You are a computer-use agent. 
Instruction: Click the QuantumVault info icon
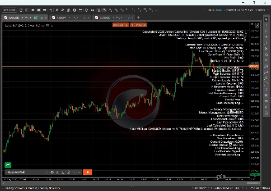click(x=47, y=172)
